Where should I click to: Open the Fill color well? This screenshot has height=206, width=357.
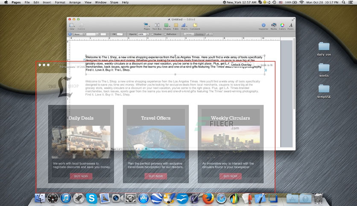coord(120,34)
